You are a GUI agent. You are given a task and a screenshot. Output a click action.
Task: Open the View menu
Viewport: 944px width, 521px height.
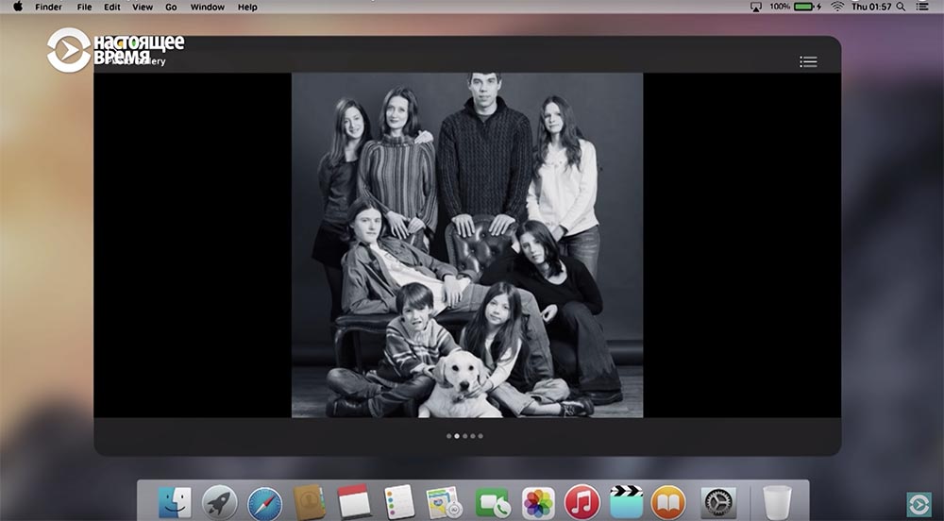pos(143,8)
